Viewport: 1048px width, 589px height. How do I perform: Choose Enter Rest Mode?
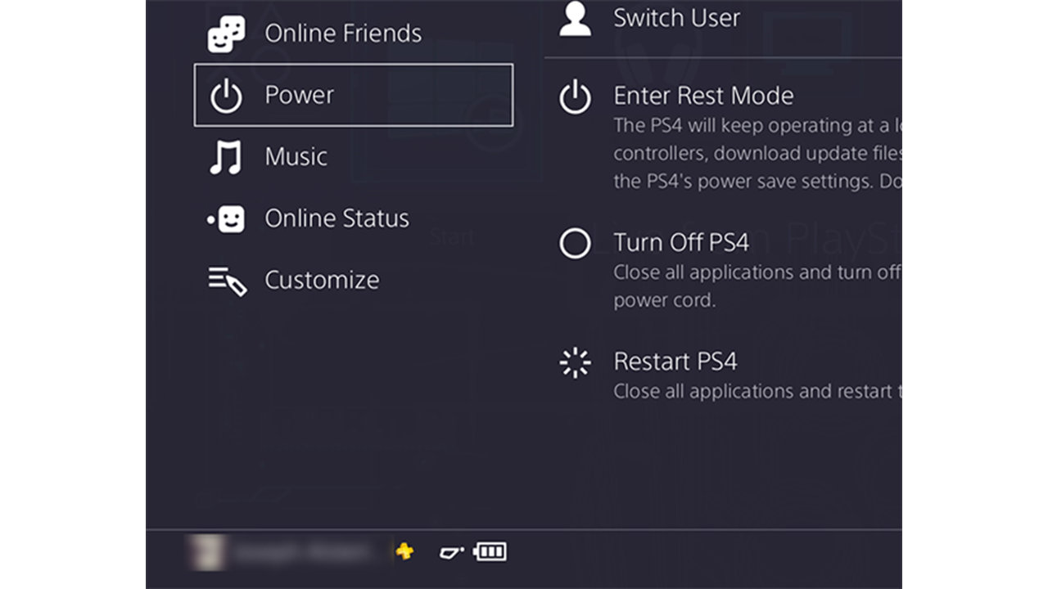pos(703,96)
